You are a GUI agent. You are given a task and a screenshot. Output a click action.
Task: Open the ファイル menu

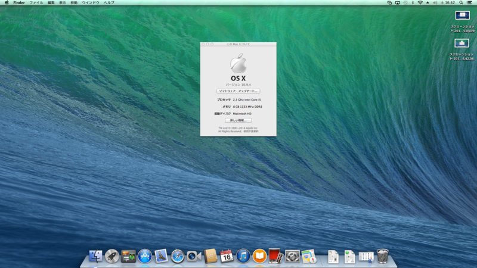(36, 3)
